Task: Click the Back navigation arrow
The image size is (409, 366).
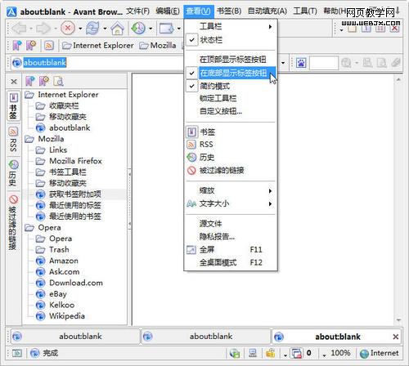Action: coord(20,28)
